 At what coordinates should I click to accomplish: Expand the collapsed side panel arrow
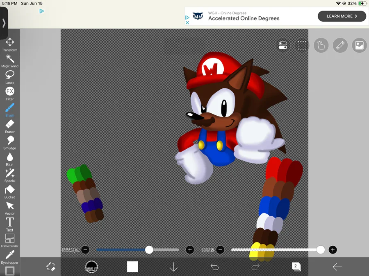(4, 23)
